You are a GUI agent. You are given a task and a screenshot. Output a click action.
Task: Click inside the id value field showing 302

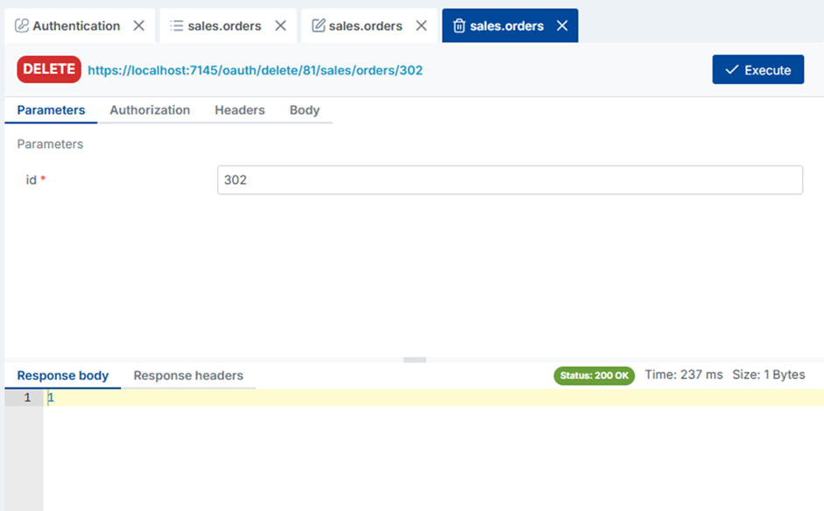(x=510, y=179)
